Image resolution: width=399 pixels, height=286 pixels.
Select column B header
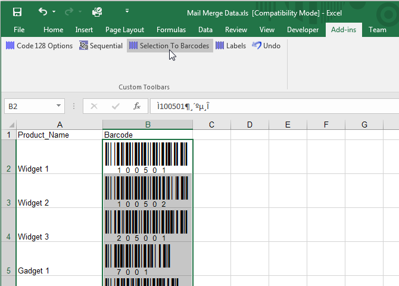point(148,125)
